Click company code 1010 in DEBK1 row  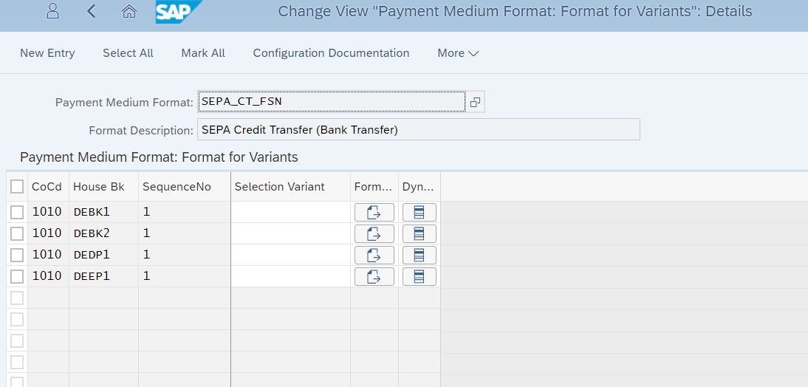tap(48, 212)
